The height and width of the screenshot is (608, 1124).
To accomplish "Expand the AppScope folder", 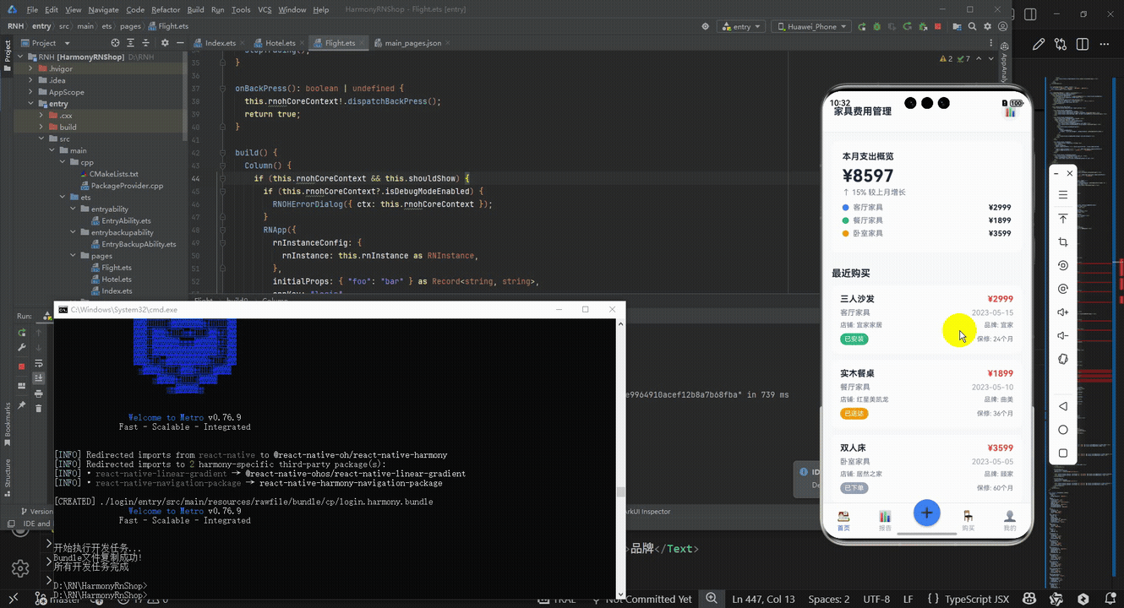I will point(30,92).
